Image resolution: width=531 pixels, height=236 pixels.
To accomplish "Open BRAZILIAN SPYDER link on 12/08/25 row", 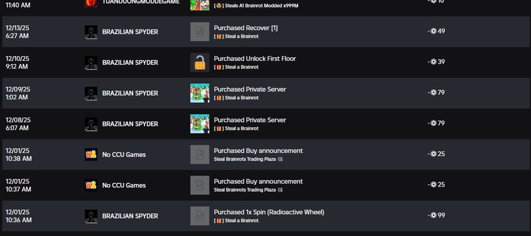I will coord(130,124).
